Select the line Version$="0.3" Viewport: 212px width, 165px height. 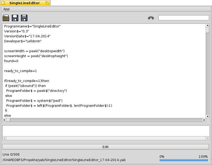[17, 31]
